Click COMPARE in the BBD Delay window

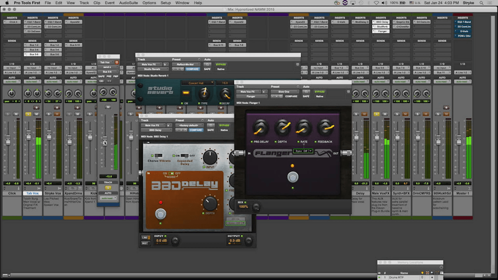pos(196,130)
